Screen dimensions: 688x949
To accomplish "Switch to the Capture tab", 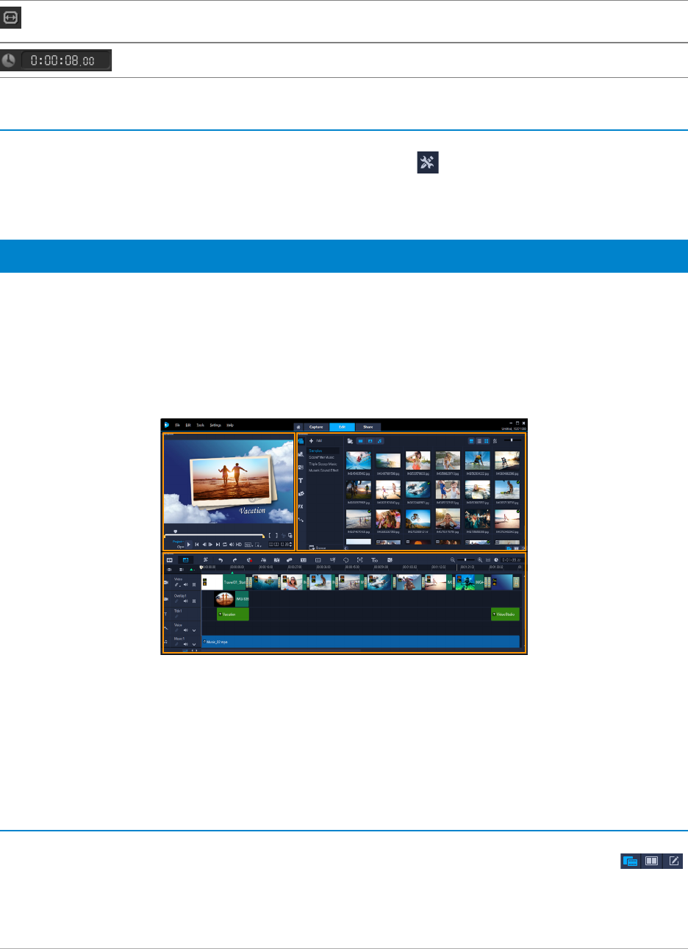I will (x=316, y=427).
